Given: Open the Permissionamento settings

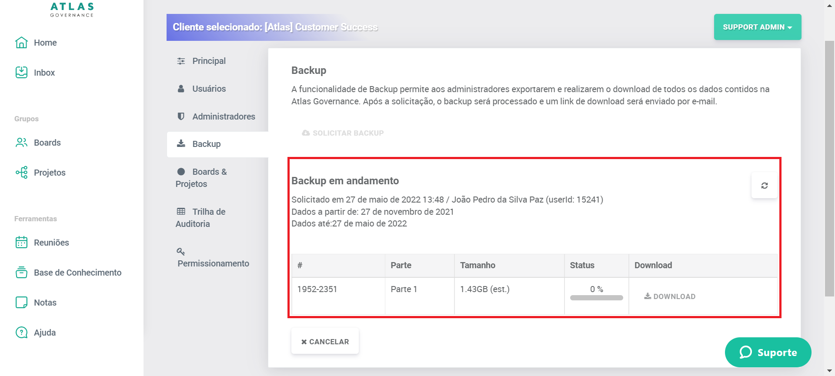Looking at the screenshot, I should 213,263.
